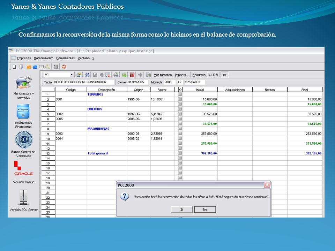Toggle the Q box in the EDIFICIOS row
Image resolution: width=335 pixels, height=251 pixels.
tap(180, 109)
